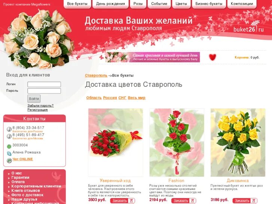Focus the Пароль input field
272x204 pixels.
44,91
